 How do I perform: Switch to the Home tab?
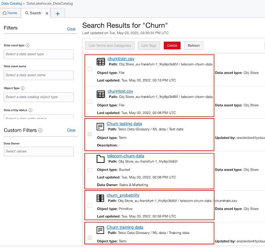(10, 13)
